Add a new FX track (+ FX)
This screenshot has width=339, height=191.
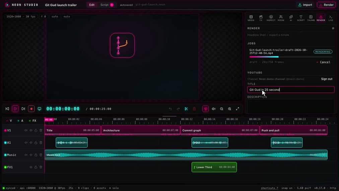click(32, 121)
